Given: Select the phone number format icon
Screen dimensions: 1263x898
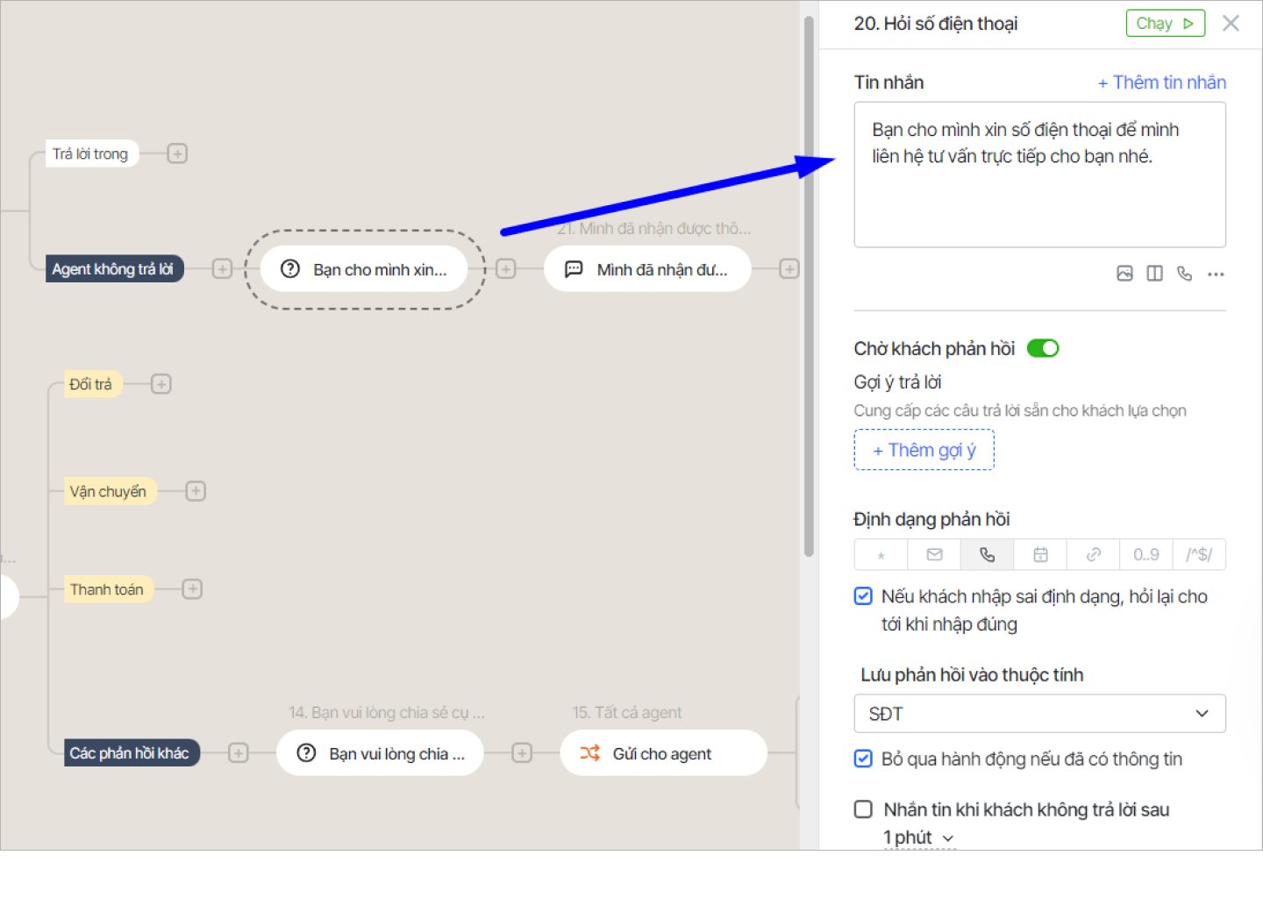Looking at the screenshot, I should (x=987, y=555).
